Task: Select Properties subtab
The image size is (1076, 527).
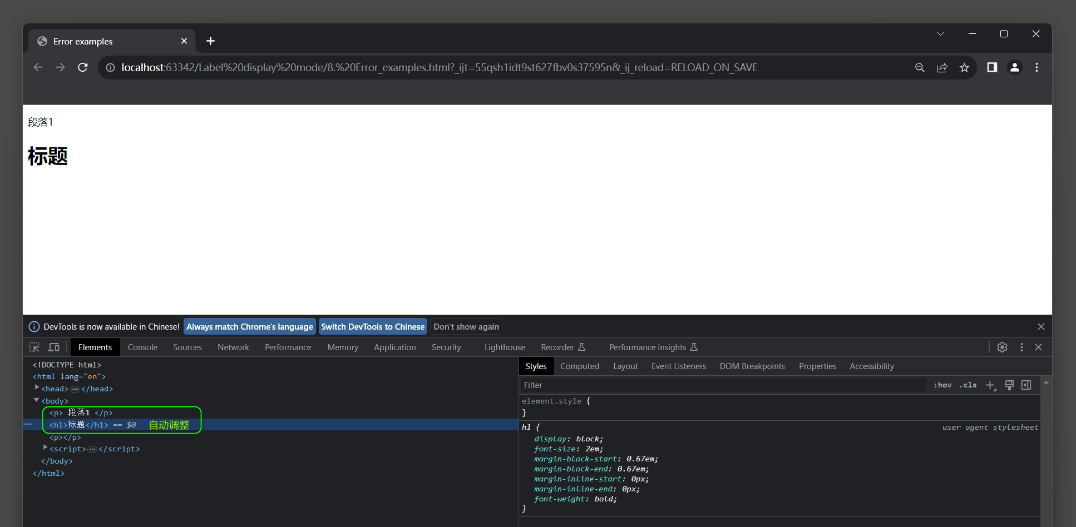Action: coord(817,366)
